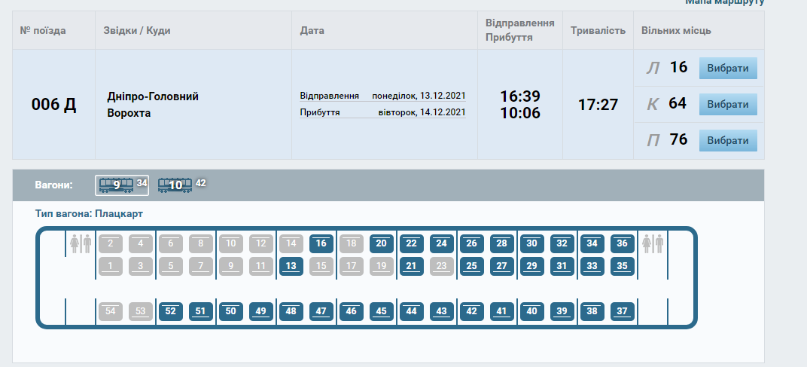Click the left restroom icon in car

tap(81, 243)
